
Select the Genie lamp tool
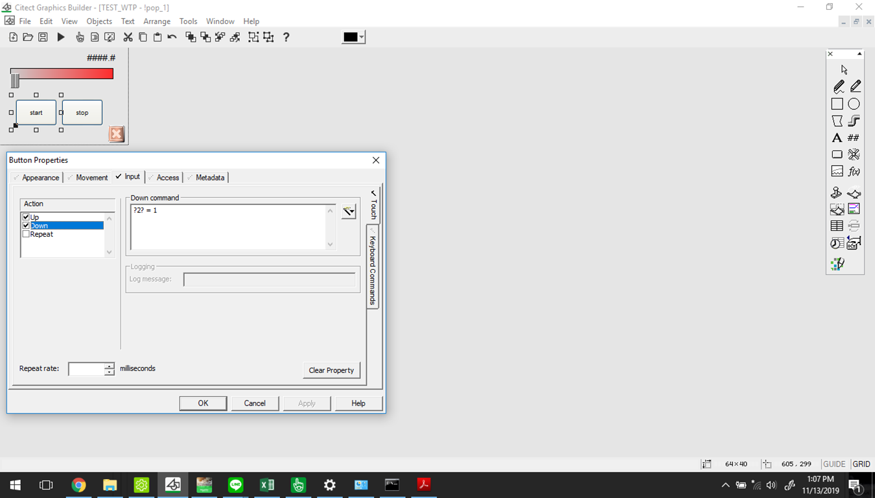tap(854, 193)
